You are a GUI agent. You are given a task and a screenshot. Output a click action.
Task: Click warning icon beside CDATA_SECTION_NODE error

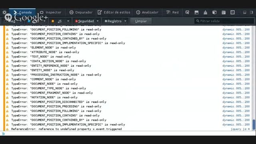point(7,61)
